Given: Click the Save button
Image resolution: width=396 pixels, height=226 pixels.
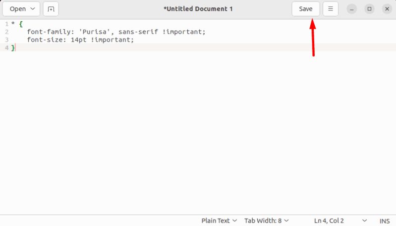Looking at the screenshot, I should (x=306, y=9).
